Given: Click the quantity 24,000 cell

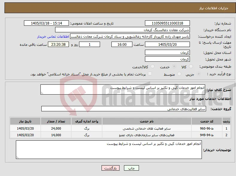Looking at the screenshot, I should click(x=56, y=128).
